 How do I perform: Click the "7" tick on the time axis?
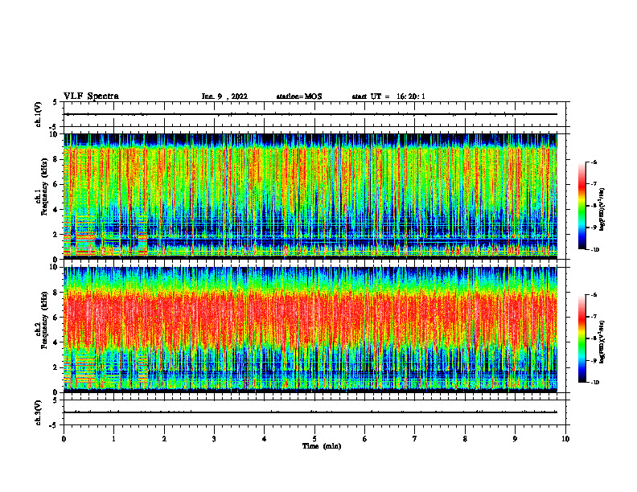click(x=415, y=439)
